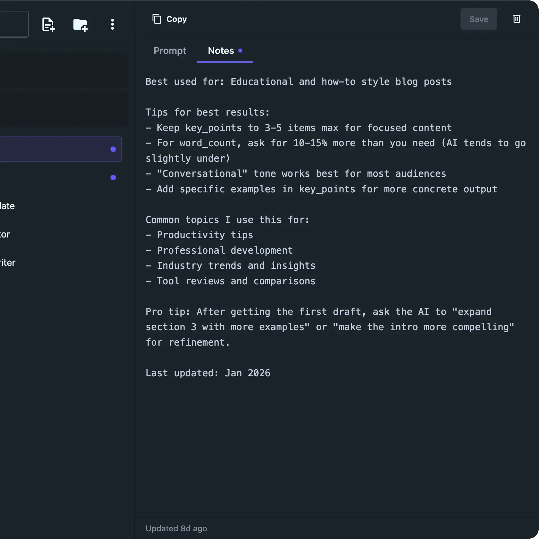Viewport: 539px width, 539px height.
Task: Click the purple dot below the highlighted item
Action: pyautogui.click(x=113, y=178)
